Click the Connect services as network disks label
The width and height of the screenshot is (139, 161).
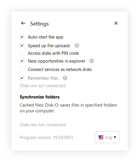pos(60,69)
